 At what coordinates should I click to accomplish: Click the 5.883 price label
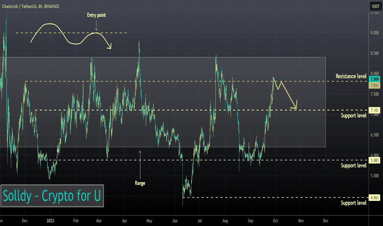pyautogui.click(x=375, y=160)
